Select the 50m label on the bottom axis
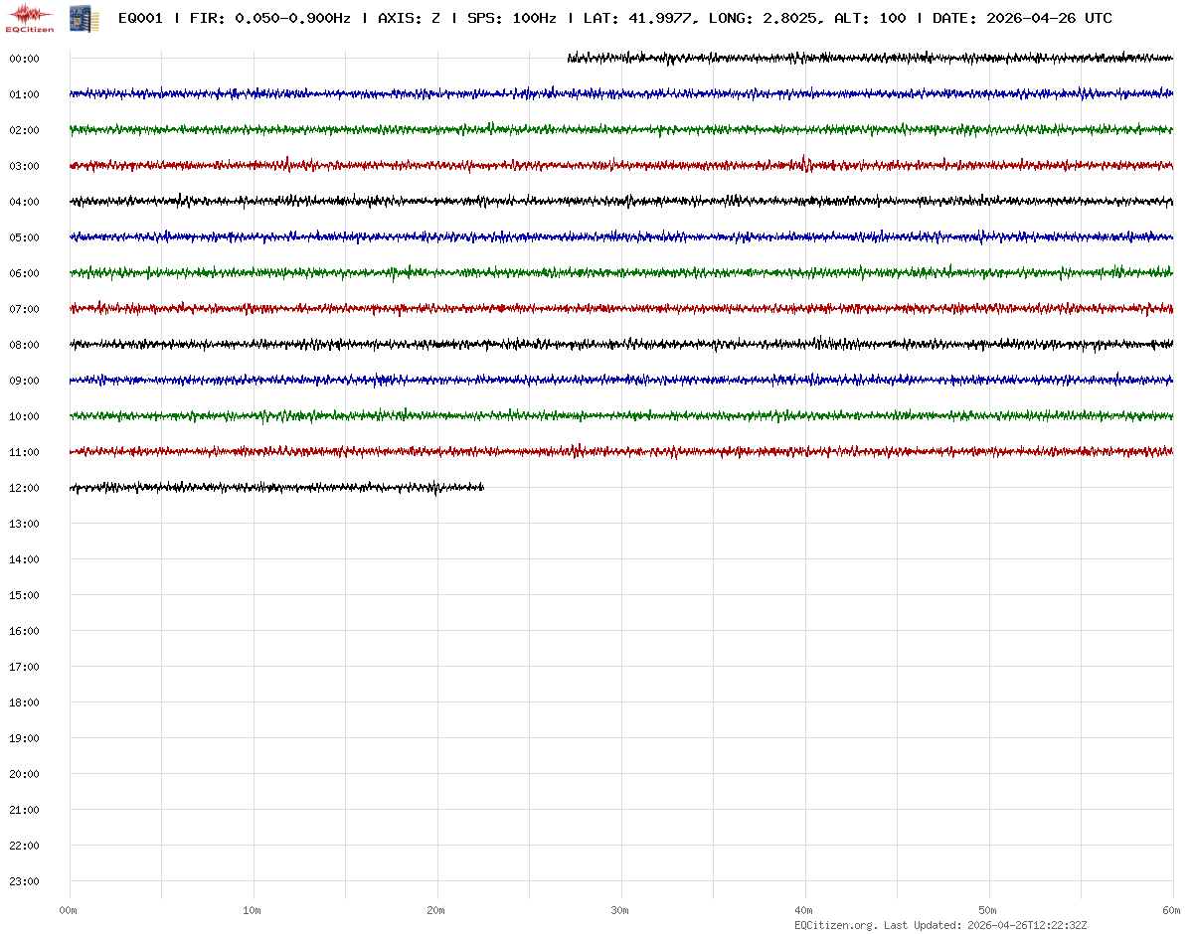 point(988,910)
